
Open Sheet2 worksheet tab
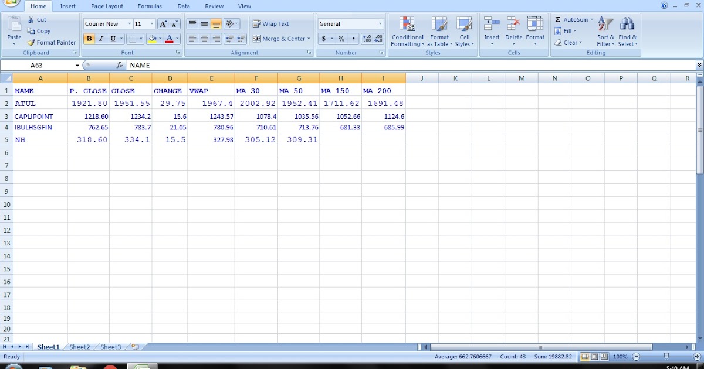pyautogui.click(x=80, y=347)
